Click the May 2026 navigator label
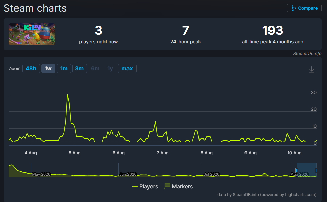 (41, 174)
